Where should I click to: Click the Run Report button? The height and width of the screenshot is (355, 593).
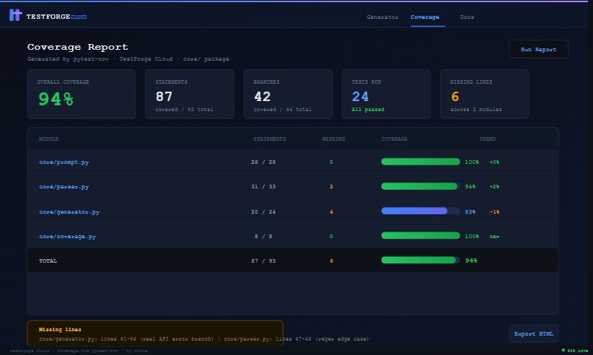[x=539, y=49]
